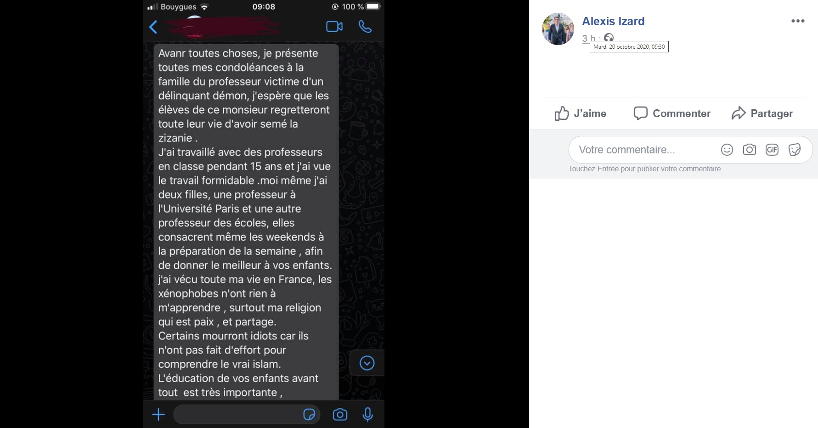Viewport: 818px width, 428px height.
Task: Like the post with J'aime
Action: (581, 113)
